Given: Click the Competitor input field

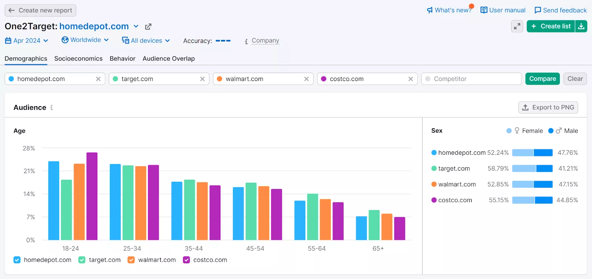Looking at the screenshot, I should (x=471, y=79).
